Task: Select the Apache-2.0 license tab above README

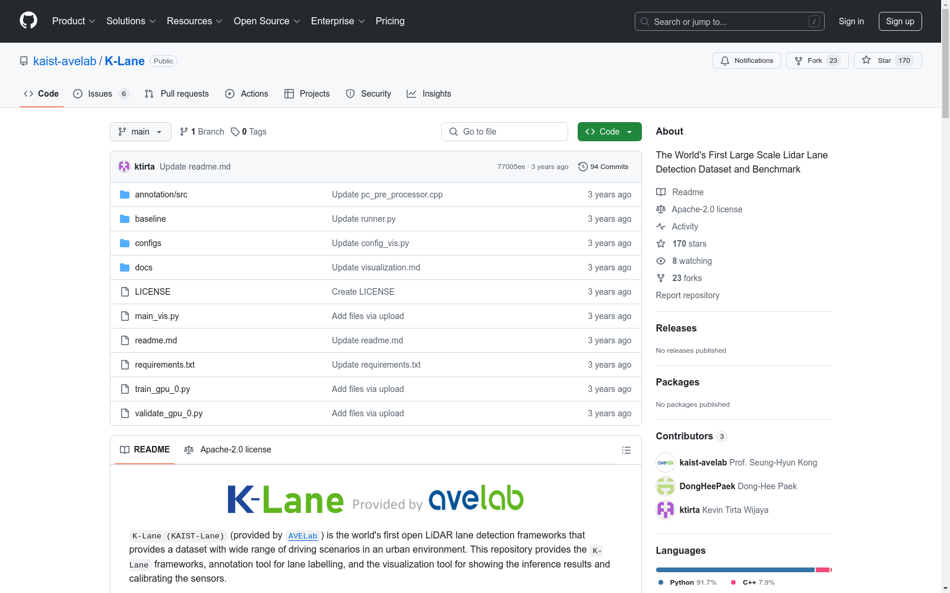Action: point(228,449)
